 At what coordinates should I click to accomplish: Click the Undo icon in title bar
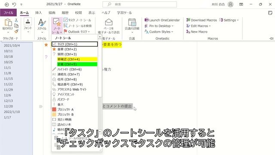[x=14, y=4]
